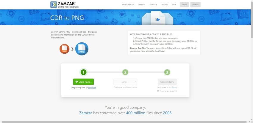Open the Pricing page
Image resolution: width=253 pixels, height=123 pixels.
click(x=165, y=5)
